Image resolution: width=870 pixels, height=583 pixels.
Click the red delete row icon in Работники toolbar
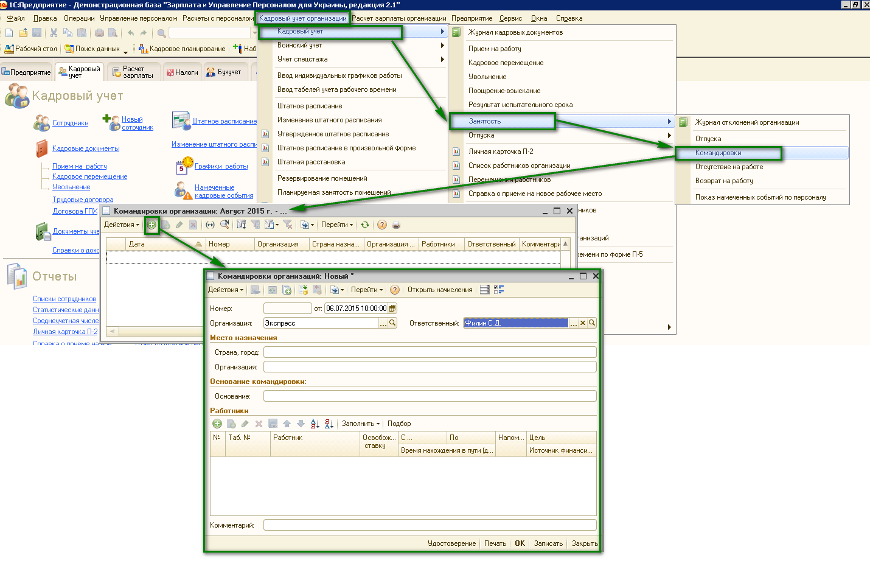pyautogui.click(x=259, y=424)
